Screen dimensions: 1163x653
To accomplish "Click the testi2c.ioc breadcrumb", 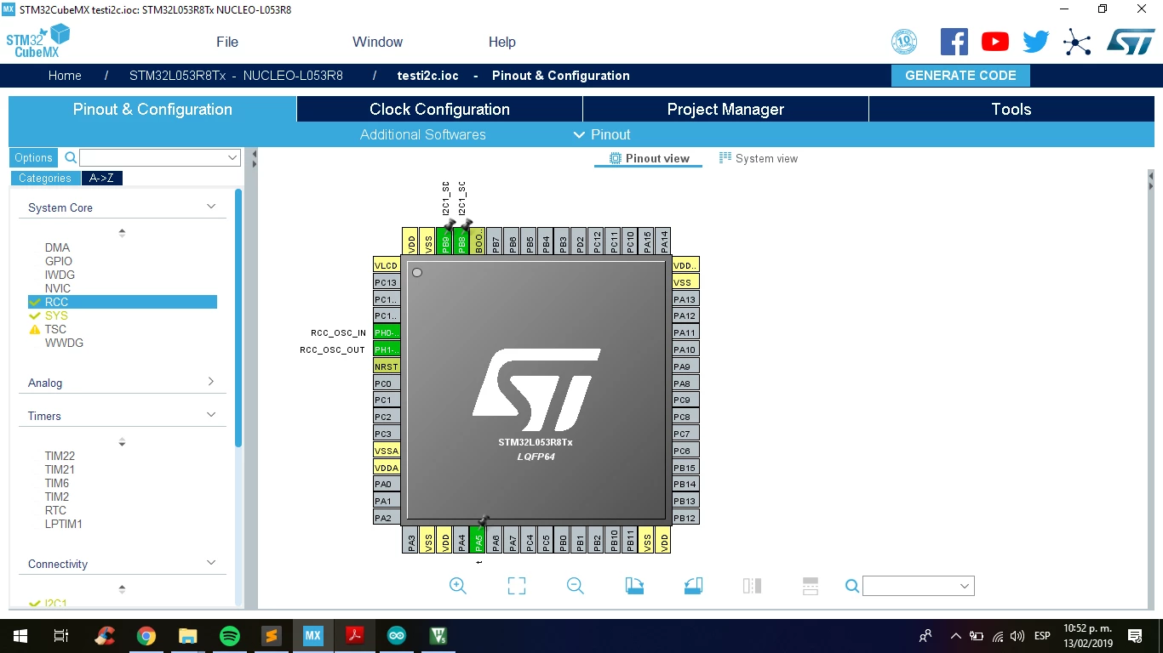I will click(428, 76).
